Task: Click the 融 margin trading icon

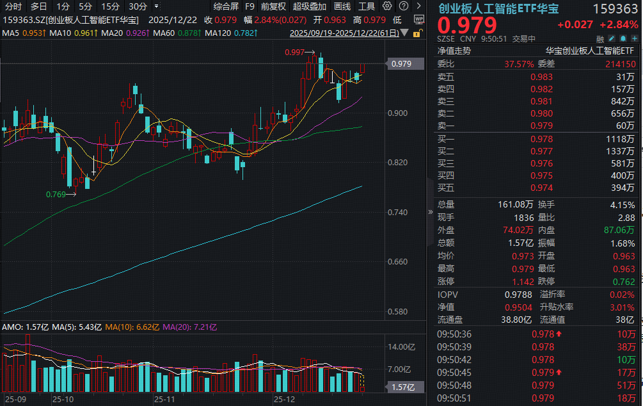Action: [600, 39]
